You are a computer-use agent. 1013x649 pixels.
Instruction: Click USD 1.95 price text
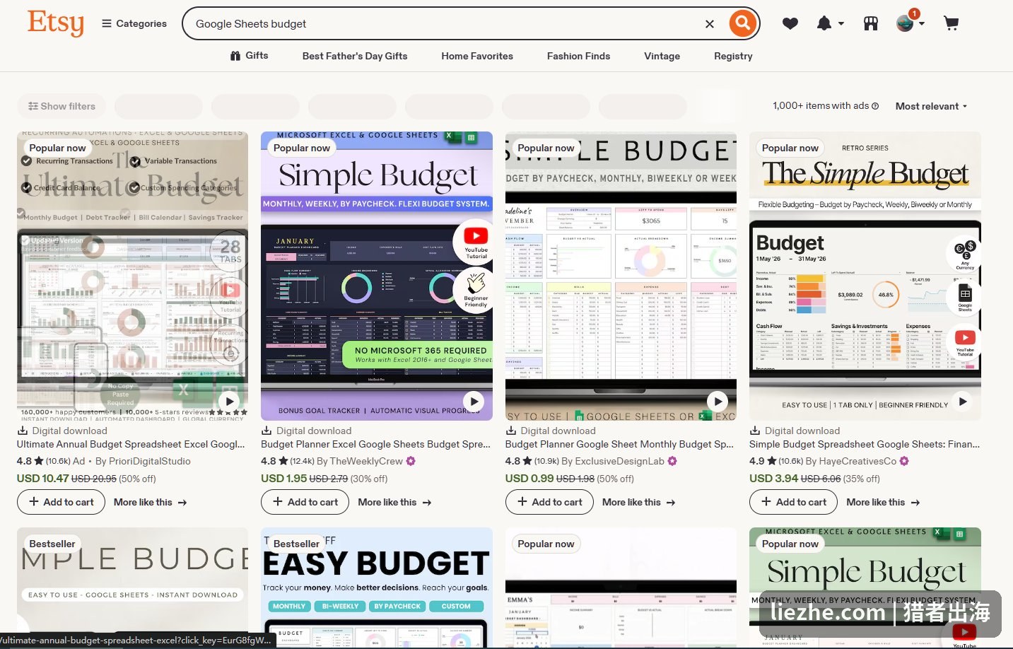tap(284, 478)
